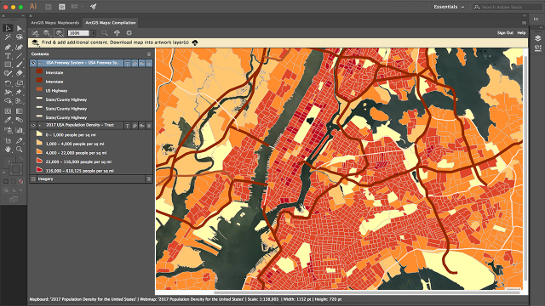Select the Direct Selection tool
The width and height of the screenshot is (545, 306).
pos(19,28)
